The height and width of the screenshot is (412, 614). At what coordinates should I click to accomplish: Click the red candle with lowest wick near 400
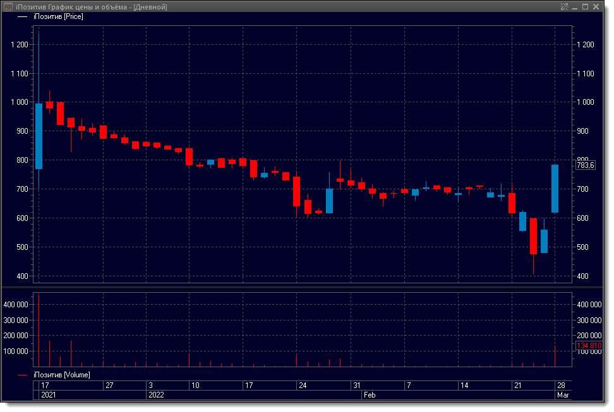533,237
